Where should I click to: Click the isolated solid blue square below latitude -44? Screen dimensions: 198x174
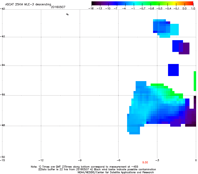point(173,70)
